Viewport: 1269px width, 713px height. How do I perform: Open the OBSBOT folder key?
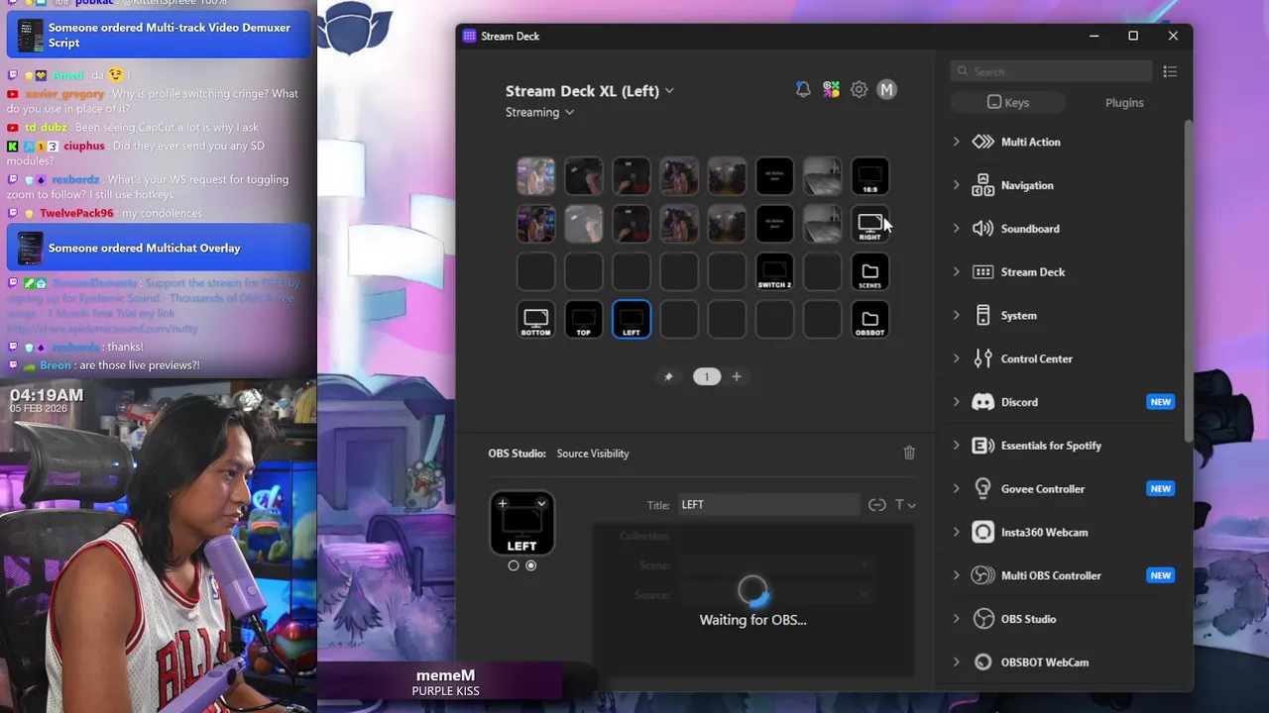870,319
